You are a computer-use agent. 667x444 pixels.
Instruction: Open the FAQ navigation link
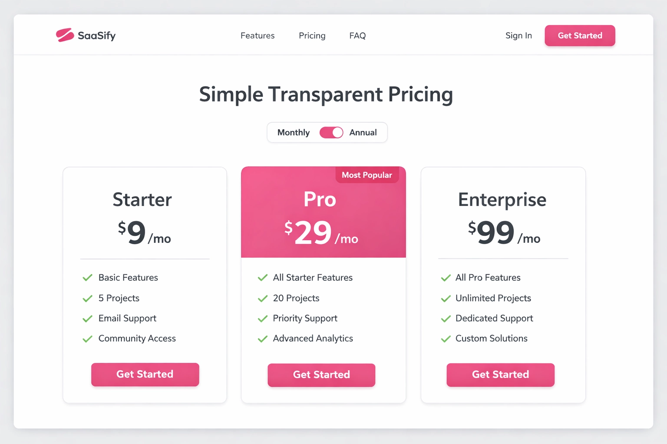357,36
